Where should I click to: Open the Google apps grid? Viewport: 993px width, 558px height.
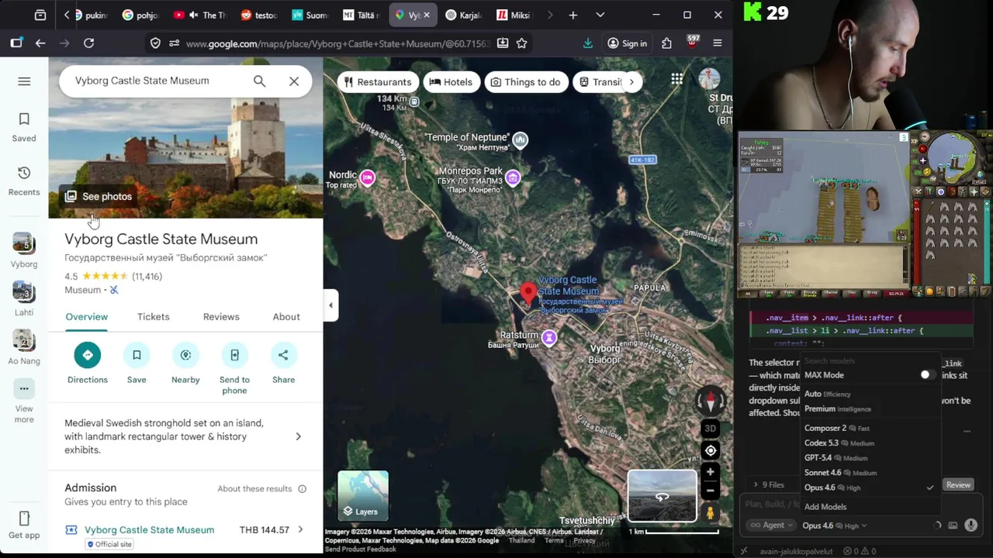[x=677, y=79]
